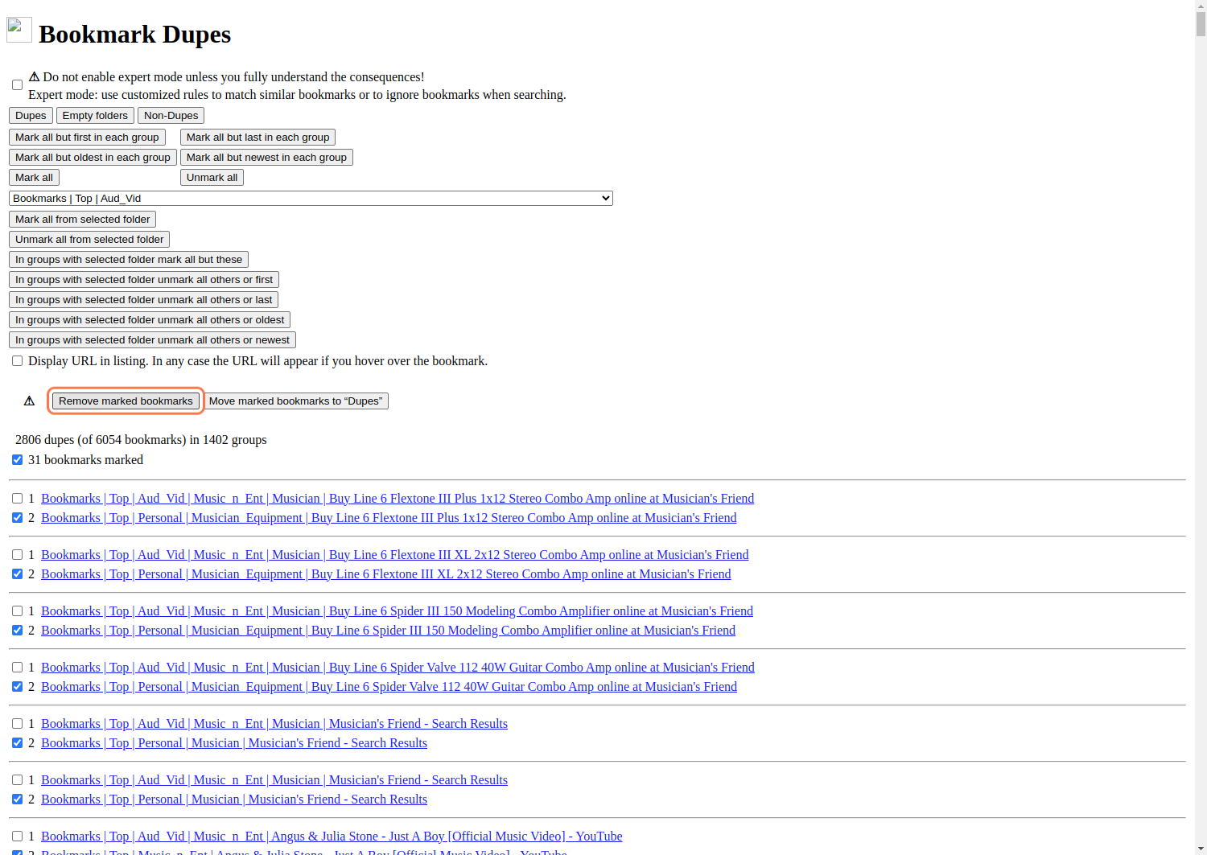Image resolution: width=1207 pixels, height=855 pixels.
Task: Enable the expert mode checkbox
Action: coord(17,85)
